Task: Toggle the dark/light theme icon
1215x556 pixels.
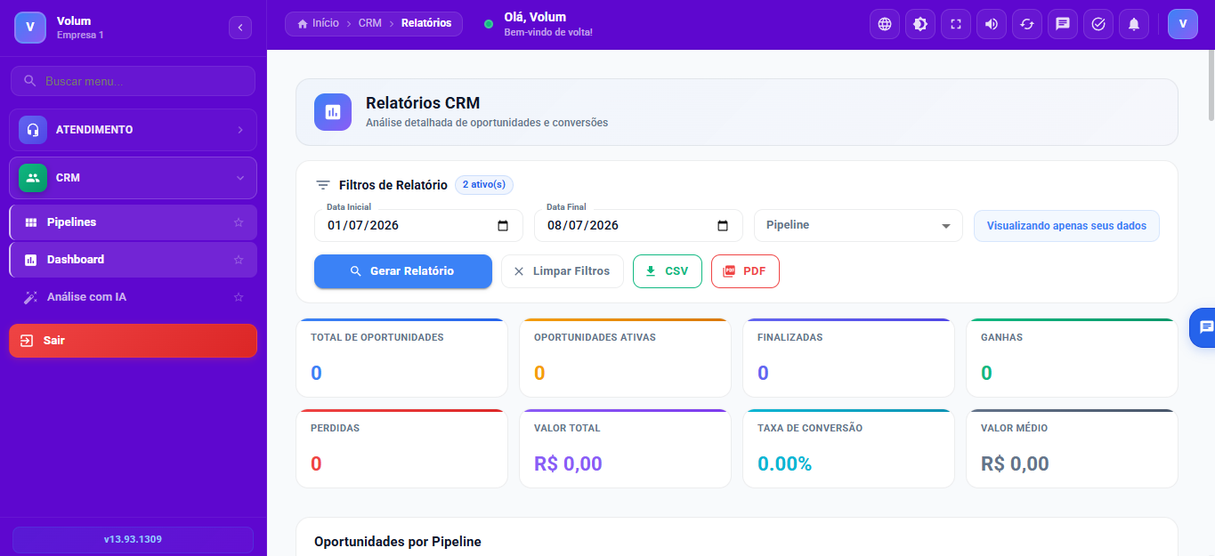Action: pos(919,24)
